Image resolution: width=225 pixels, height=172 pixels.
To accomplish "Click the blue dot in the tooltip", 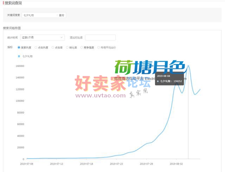I will tap(158, 81).
